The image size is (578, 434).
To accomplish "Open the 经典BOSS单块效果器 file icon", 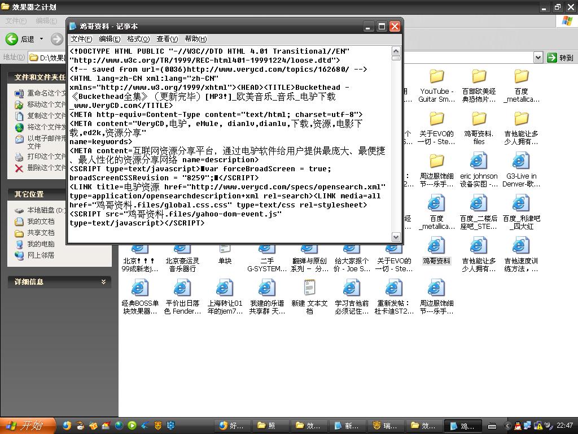I will (x=140, y=289).
